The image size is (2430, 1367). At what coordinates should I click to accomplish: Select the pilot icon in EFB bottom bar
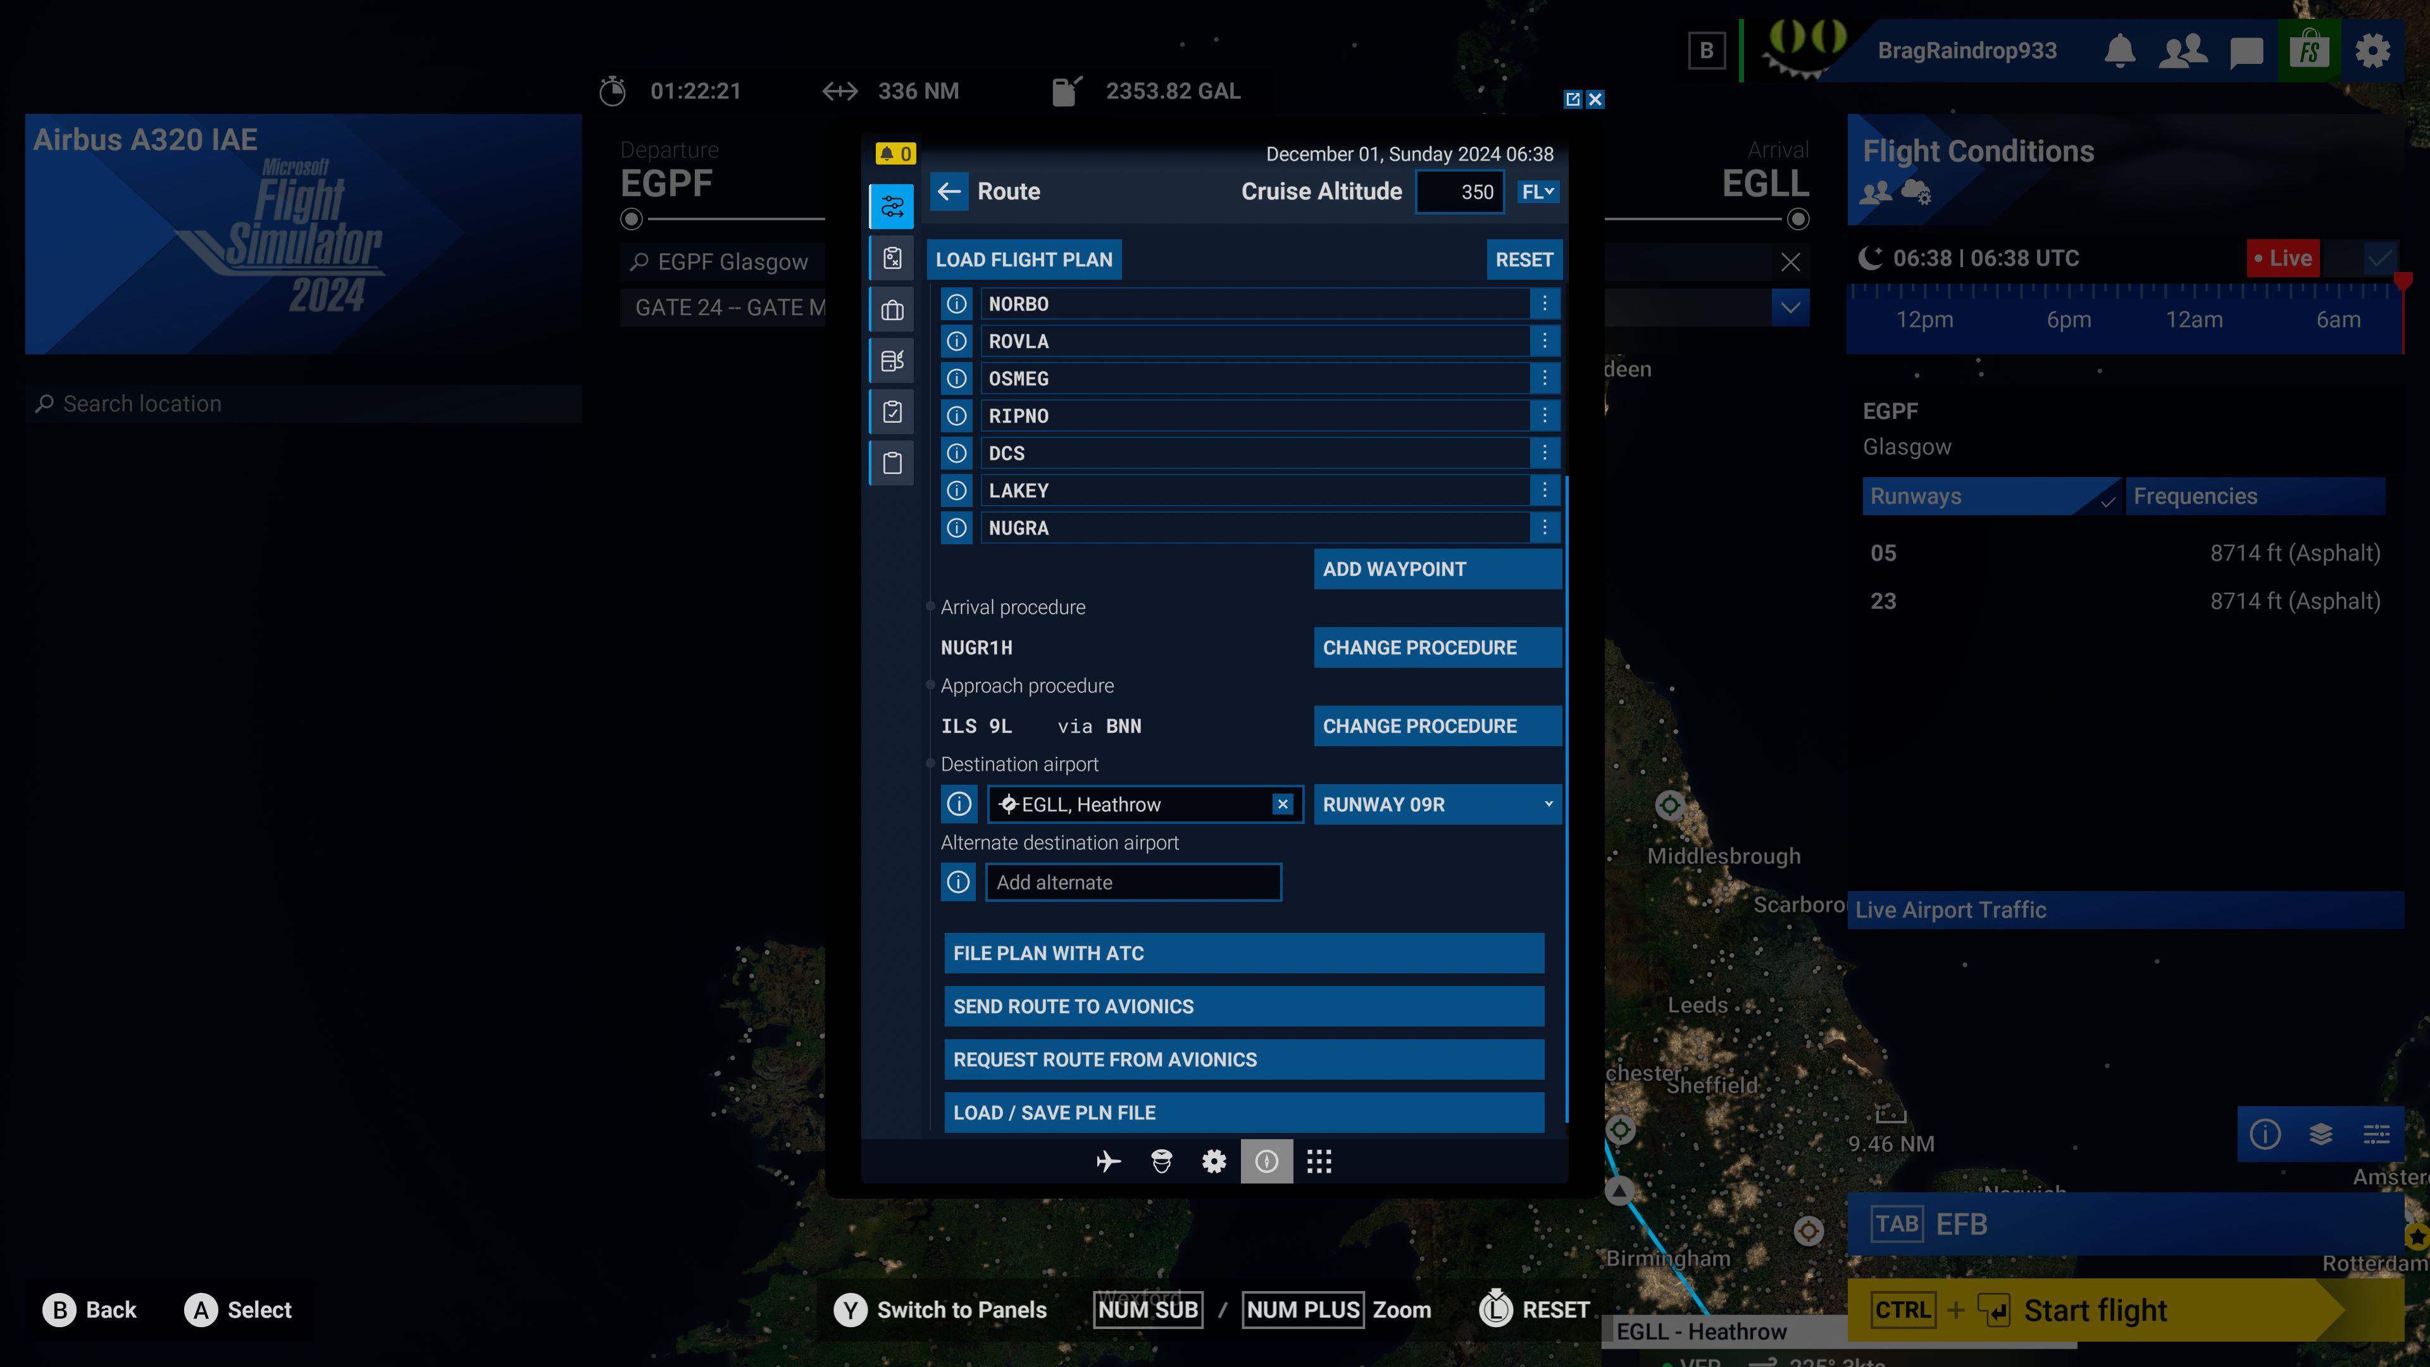coord(1161,1161)
